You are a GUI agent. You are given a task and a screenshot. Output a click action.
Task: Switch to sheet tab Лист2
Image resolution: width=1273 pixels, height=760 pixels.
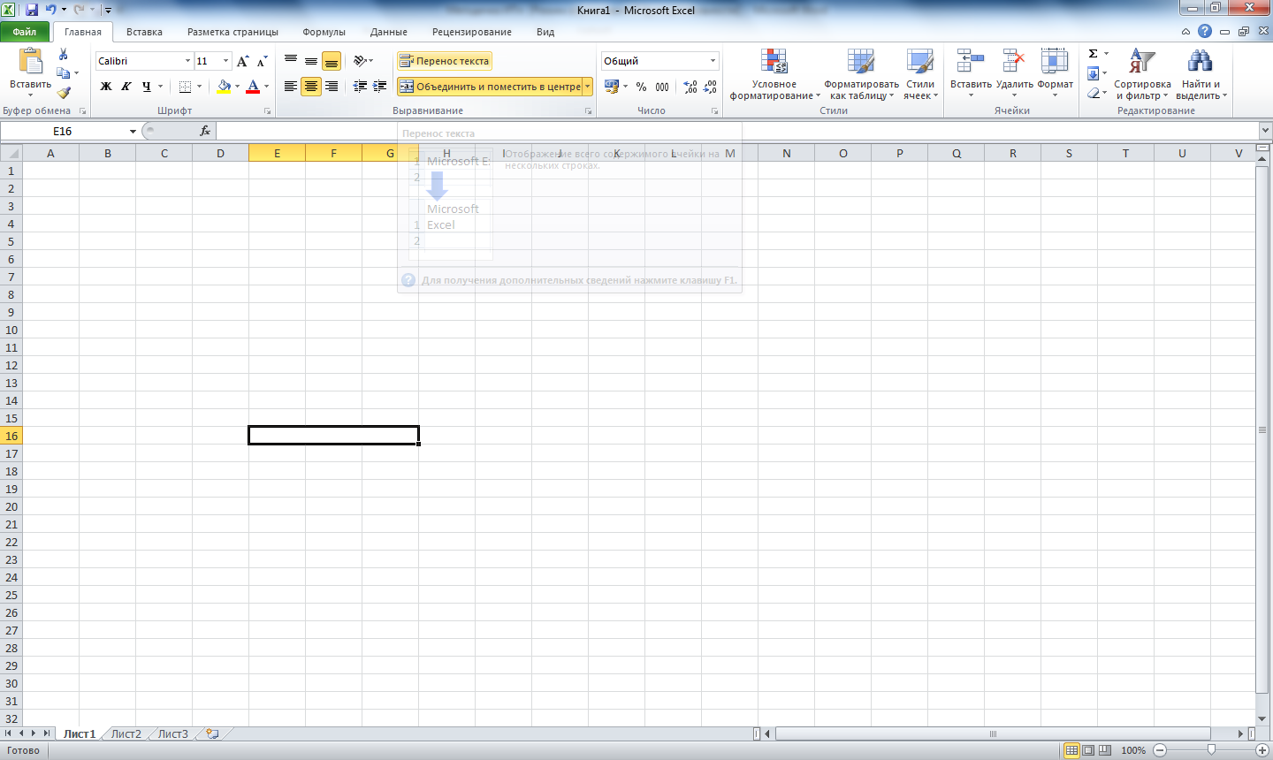(x=126, y=733)
